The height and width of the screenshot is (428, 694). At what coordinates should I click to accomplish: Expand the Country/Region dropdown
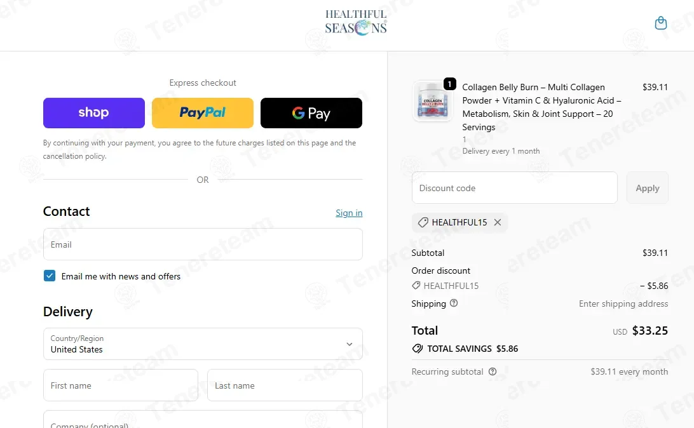203,344
